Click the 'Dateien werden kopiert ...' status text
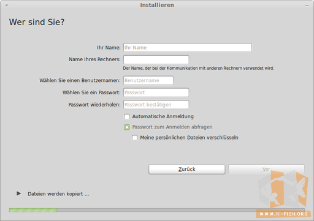 point(58,194)
